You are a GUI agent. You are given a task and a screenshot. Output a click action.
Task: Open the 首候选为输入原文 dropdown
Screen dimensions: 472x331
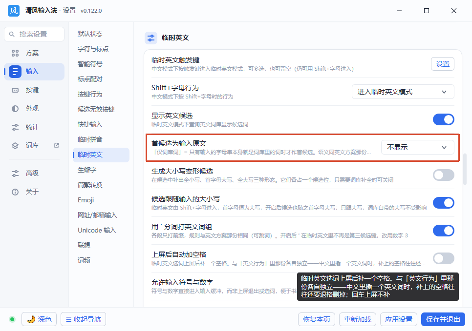click(x=417, y=148)
